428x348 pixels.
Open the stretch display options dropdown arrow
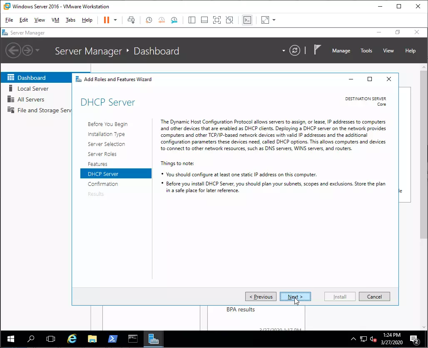click(x=274, y=20)
